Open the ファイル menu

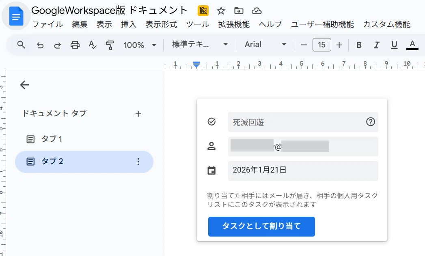click(x=47, y=24)
